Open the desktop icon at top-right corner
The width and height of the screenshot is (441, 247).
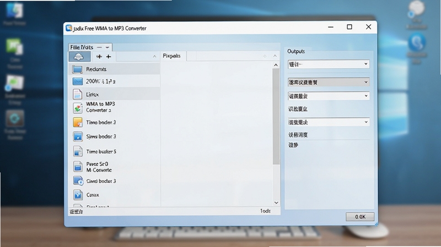[416, 8]
